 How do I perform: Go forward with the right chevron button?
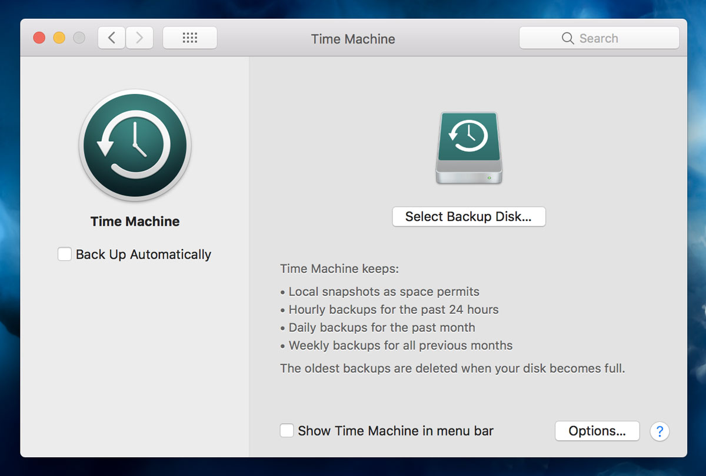(139, 38)
